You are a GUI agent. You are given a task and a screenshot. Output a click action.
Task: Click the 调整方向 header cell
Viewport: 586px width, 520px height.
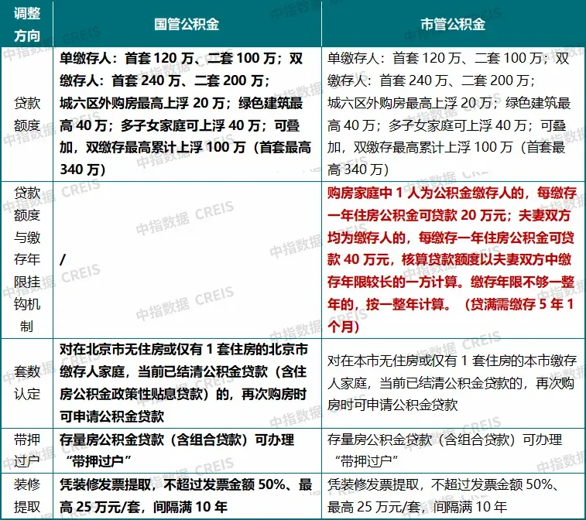[x=27, y=24]
